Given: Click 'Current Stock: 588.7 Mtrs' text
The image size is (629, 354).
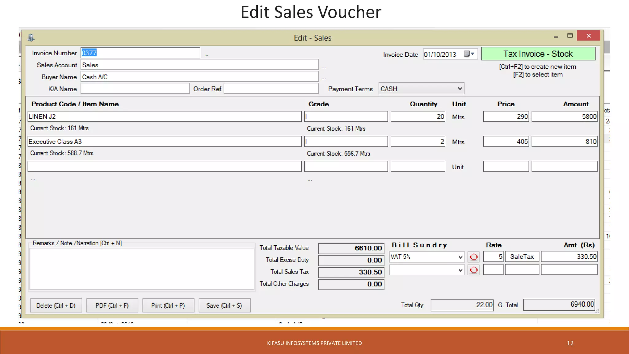Looking at the screenshot, I should pos(62,153).
